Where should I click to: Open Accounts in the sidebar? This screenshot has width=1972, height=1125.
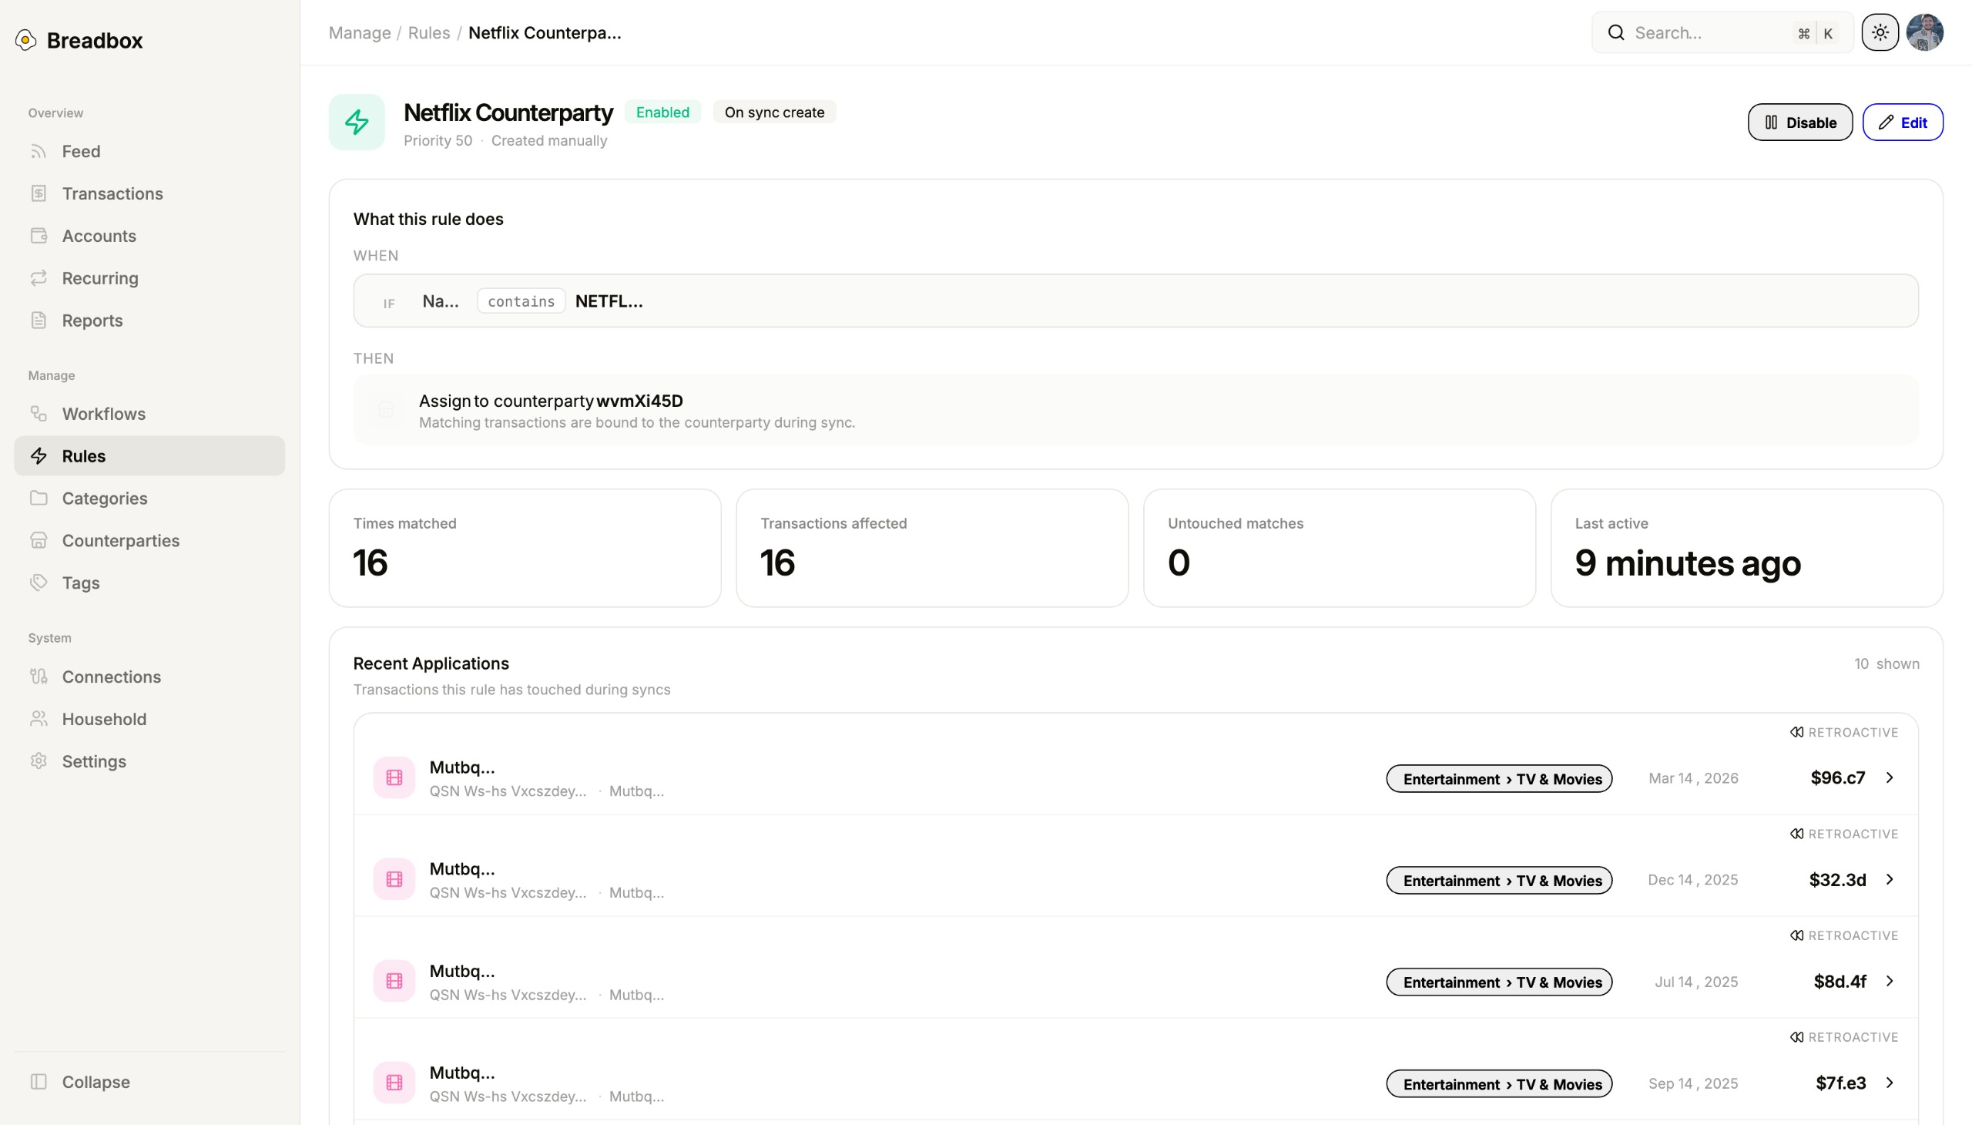[x=149, y=236]
